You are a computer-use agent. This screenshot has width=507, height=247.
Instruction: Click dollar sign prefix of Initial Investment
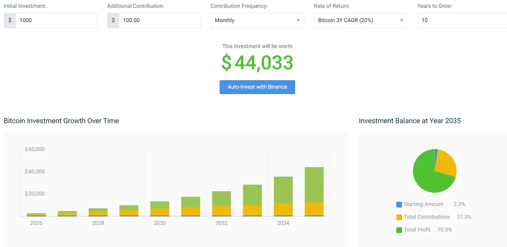pos(10,20)
